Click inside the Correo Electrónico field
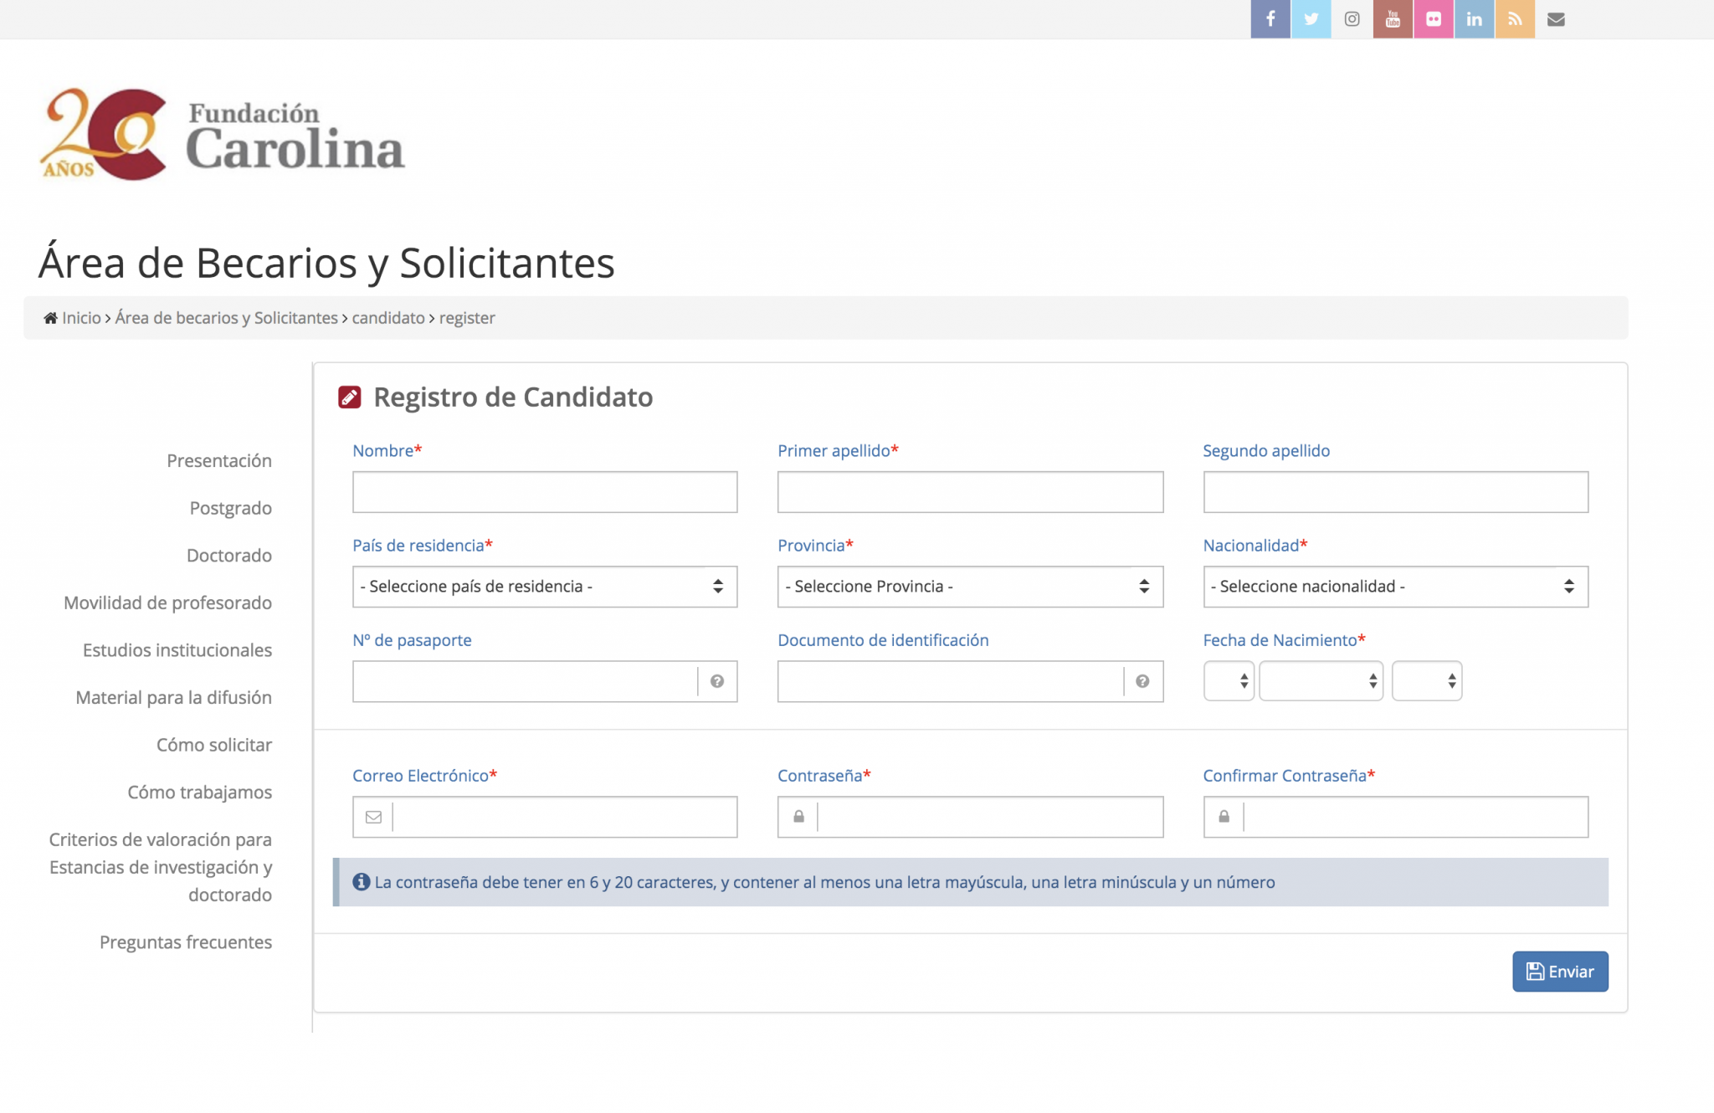1714x1113 pixels. tap(561, 816)
